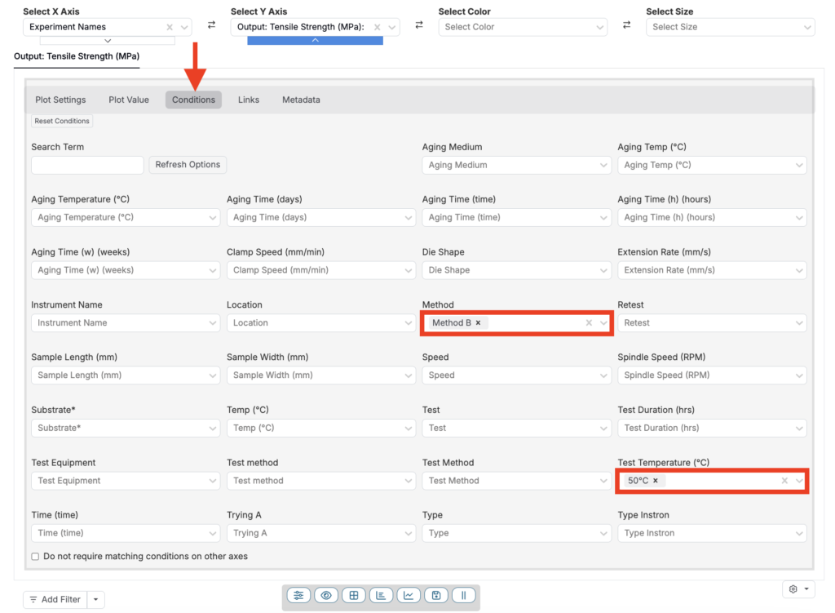Open the Links tab
Screen dimensions: 835x613
tap(249, 100)
